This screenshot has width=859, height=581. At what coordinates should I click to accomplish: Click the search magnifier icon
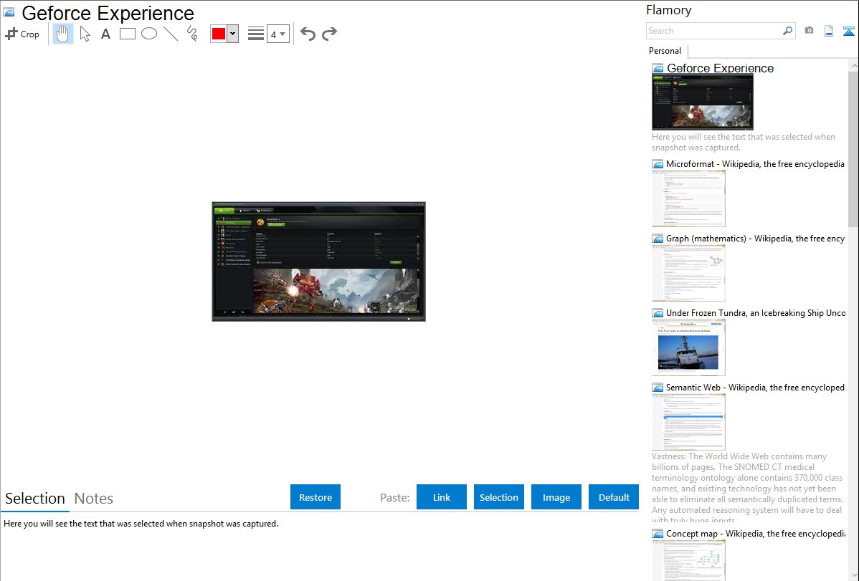tap(788, 31)
